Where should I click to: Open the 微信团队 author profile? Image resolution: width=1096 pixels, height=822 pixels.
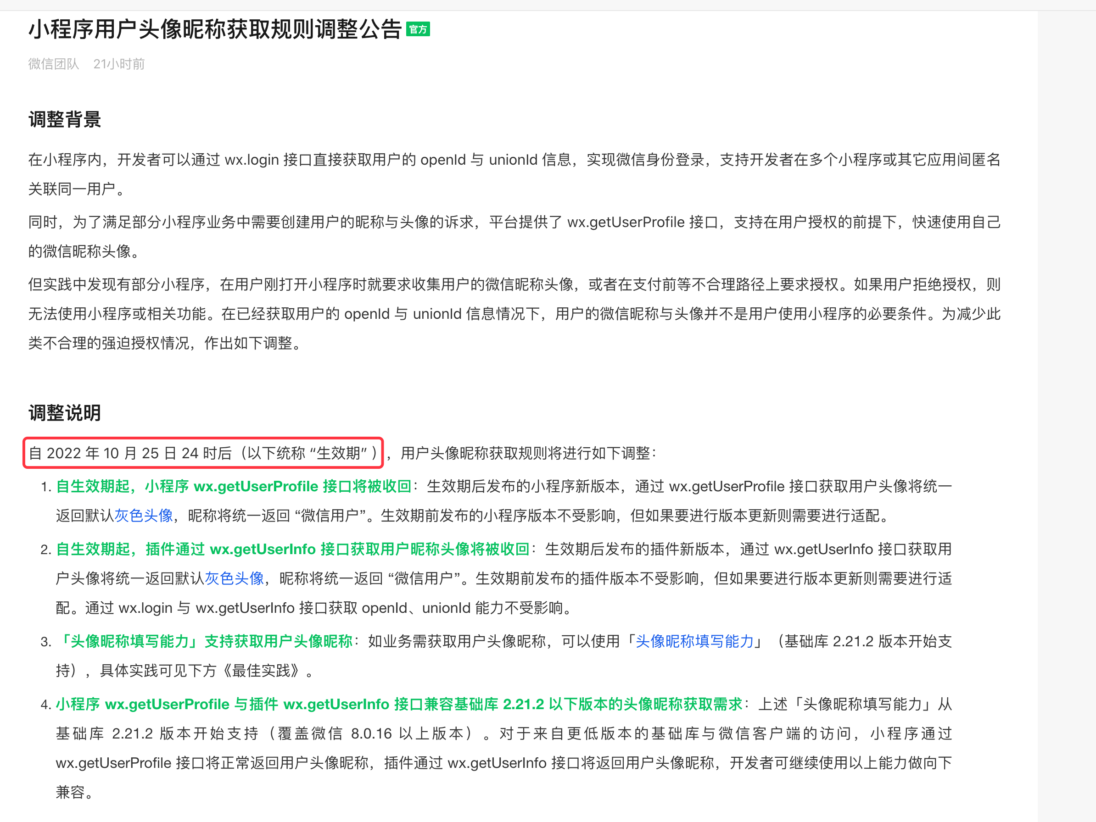[54, 64]
